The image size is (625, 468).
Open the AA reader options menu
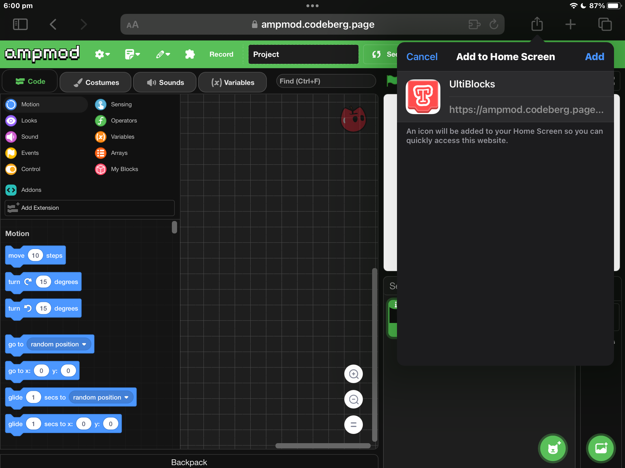click(133, 25)
